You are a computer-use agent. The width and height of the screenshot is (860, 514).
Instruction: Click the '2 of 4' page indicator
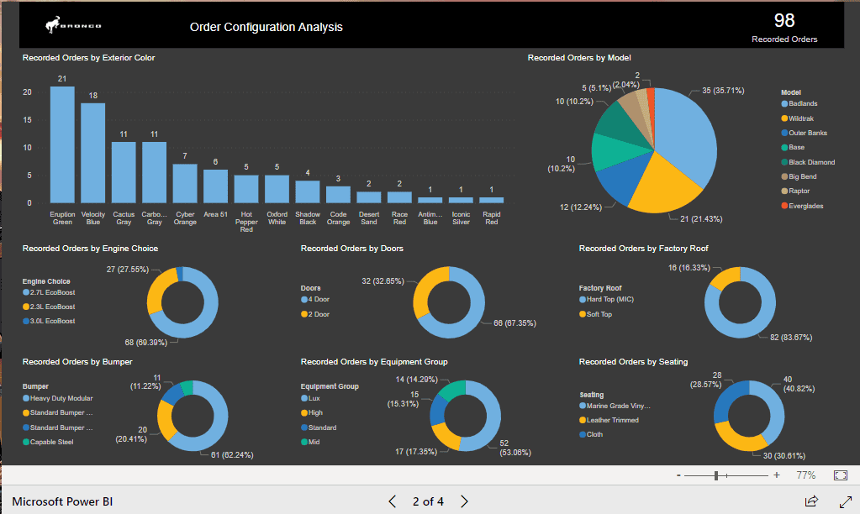tap(429, 501)
